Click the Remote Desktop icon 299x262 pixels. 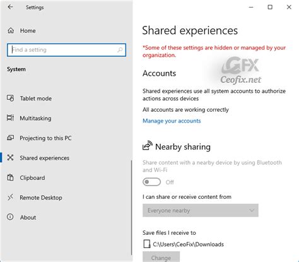(x=10, y=198)
